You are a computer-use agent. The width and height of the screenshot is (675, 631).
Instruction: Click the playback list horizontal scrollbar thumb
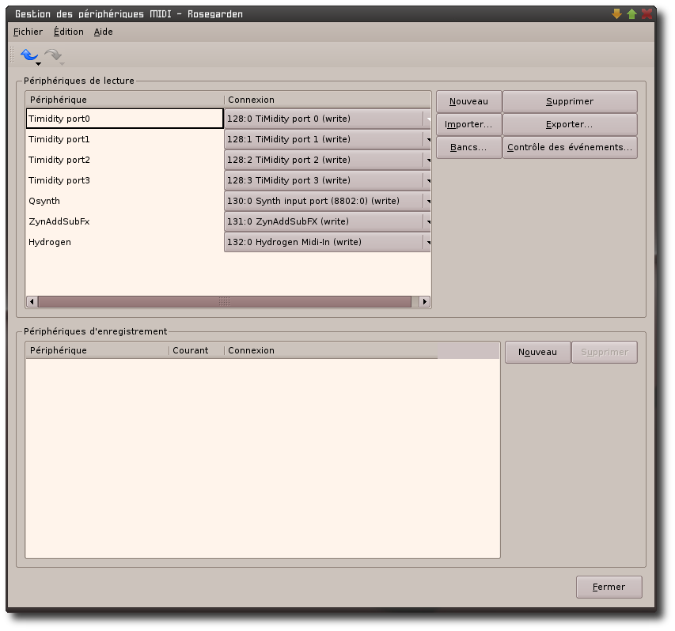coord(225,301)
